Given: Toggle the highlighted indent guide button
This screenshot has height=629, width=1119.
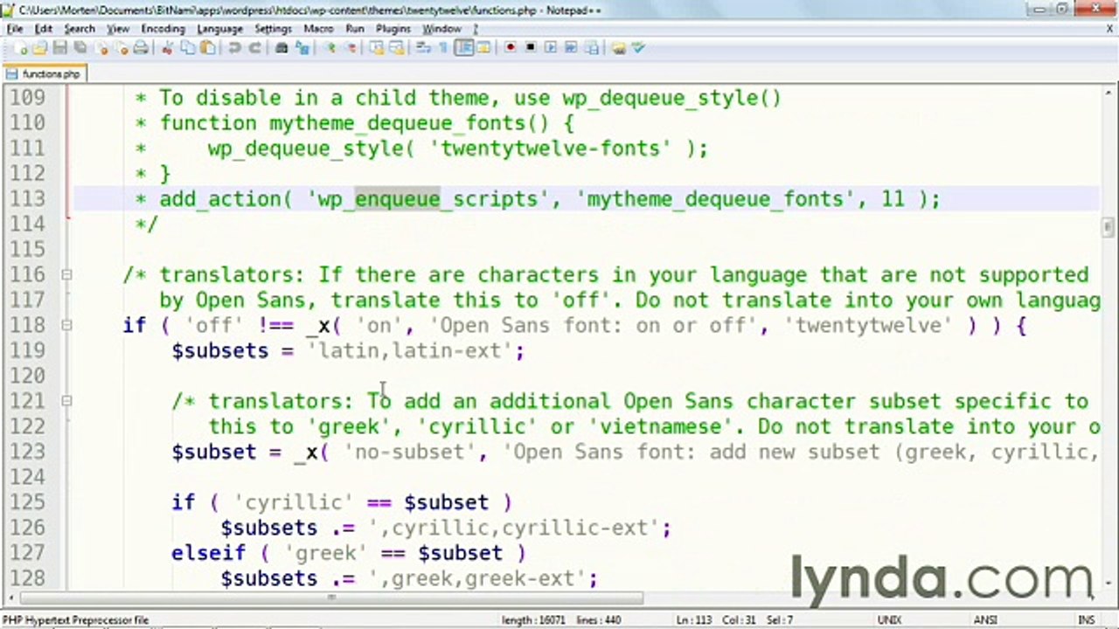Looking at the screenshot, I should click(x=463, y=48).
